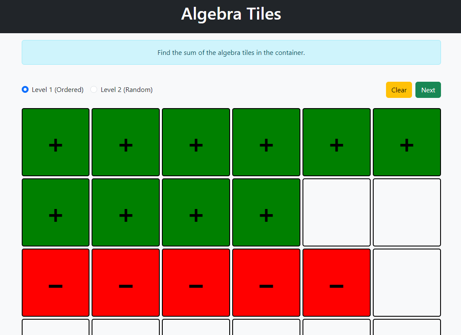The image size is (461, 335).
Task: Click the last empty tile in second row
Action: [406, 212]
